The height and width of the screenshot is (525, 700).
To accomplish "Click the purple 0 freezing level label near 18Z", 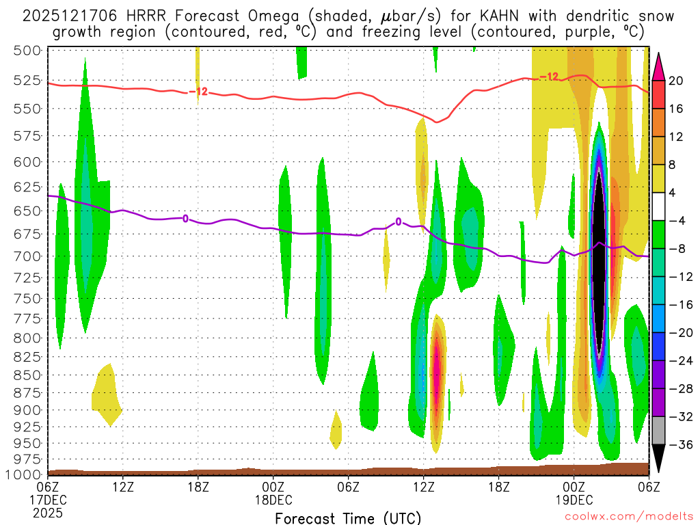I will coord(185,219).
